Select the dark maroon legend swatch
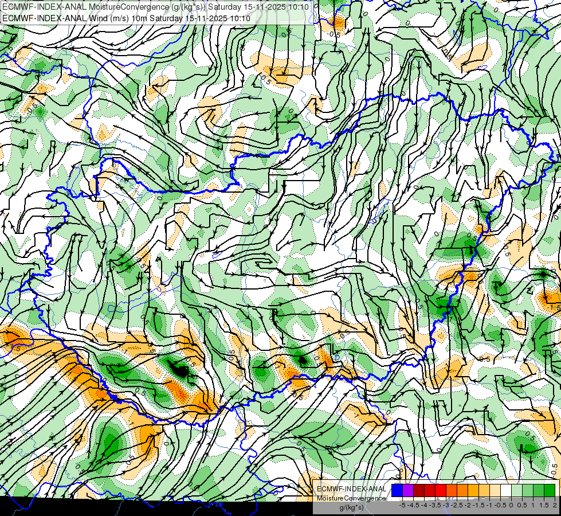Viewport: 561px width, 516px height. [x=419, y=490]
